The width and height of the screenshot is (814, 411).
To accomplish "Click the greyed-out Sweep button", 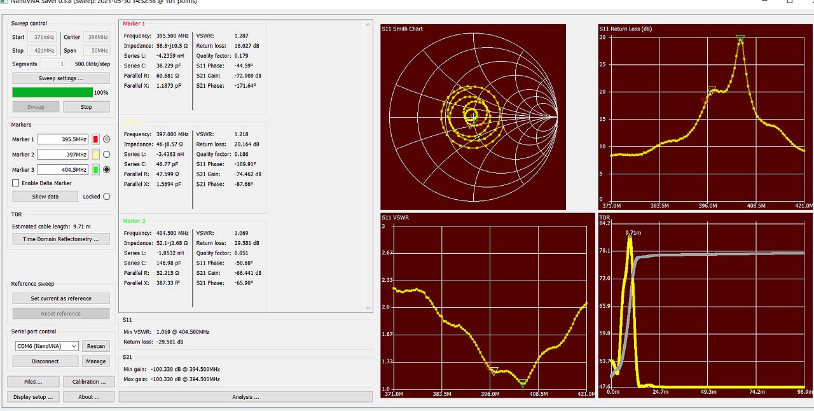I will pos(36,107).
